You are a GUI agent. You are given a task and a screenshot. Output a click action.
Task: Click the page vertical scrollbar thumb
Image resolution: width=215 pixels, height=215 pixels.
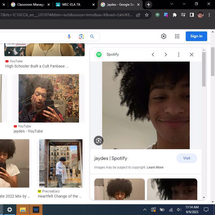pos(213,62)
